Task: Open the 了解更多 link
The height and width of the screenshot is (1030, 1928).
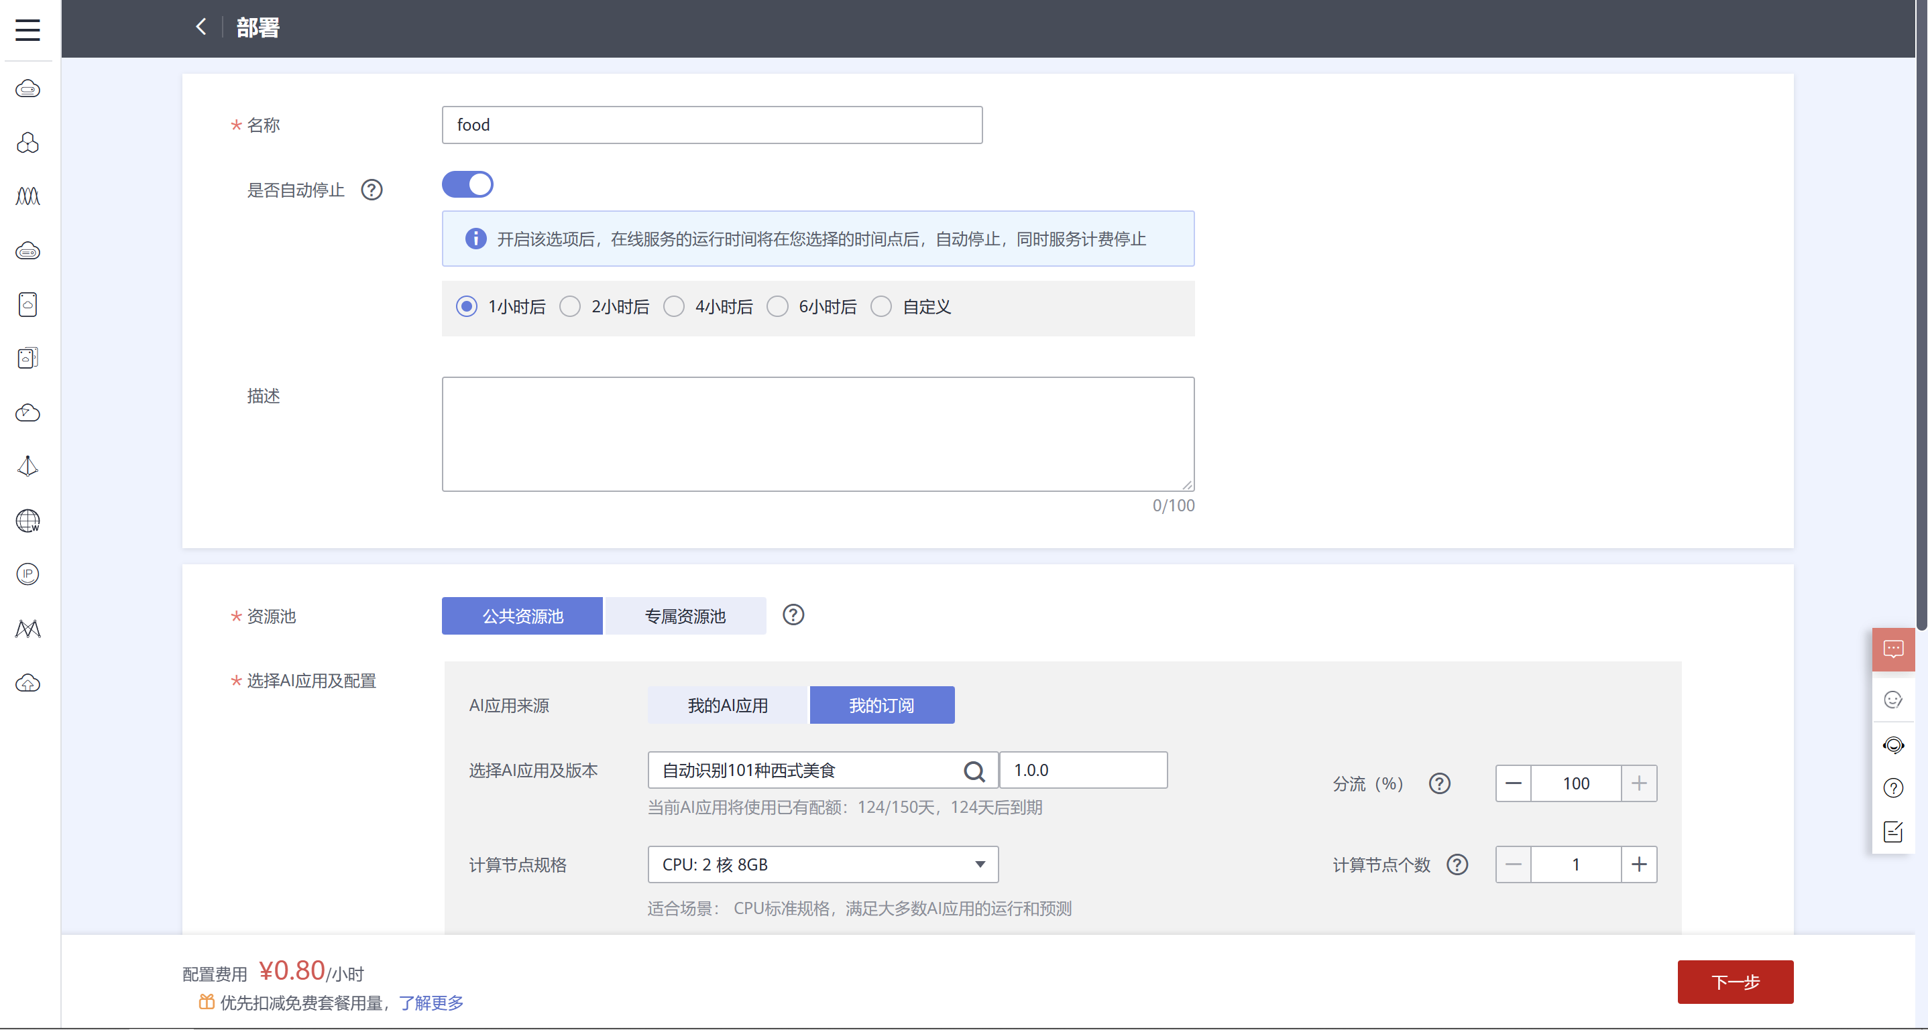Action: [431, 1003]
